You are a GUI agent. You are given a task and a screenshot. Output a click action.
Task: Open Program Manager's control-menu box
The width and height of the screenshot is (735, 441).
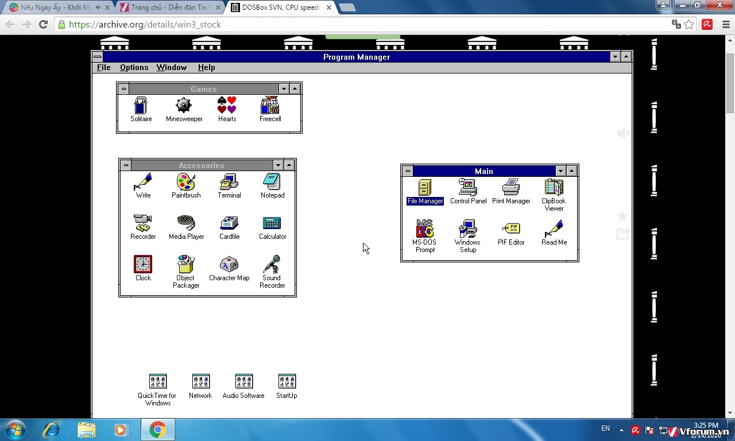click(x=98, y=56)
